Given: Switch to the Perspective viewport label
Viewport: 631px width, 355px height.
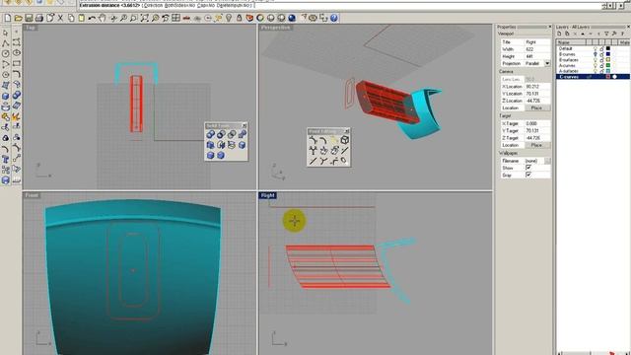Looking at the screenshot, I should tap(276, 28).
